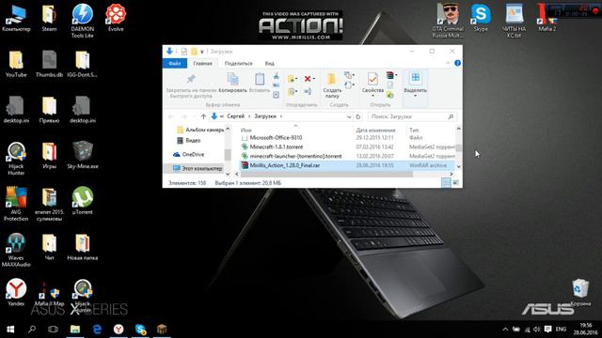Click the Properties icon in quick access toolbar
This screenshot has width=602, height=338.
click(x=184, y=52)
